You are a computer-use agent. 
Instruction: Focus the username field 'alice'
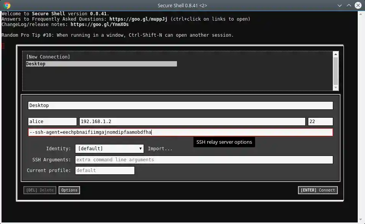coord(52,121)
